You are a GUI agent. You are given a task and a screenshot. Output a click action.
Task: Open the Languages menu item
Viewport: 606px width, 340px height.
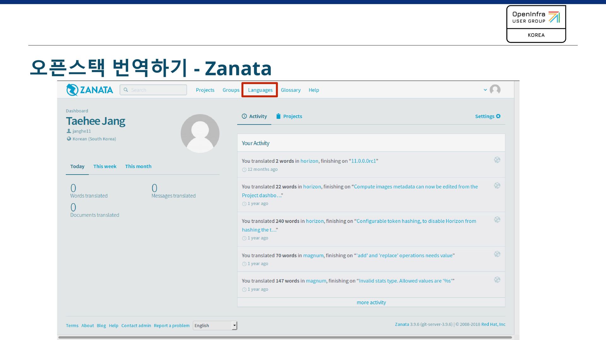point(260,90)
